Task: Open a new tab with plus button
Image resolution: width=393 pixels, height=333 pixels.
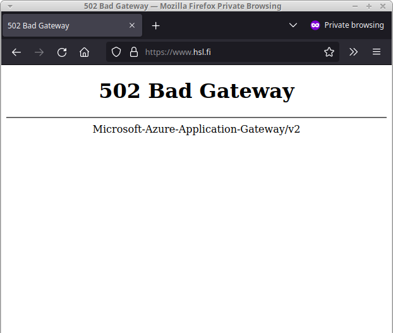Action: coord(156,25)
